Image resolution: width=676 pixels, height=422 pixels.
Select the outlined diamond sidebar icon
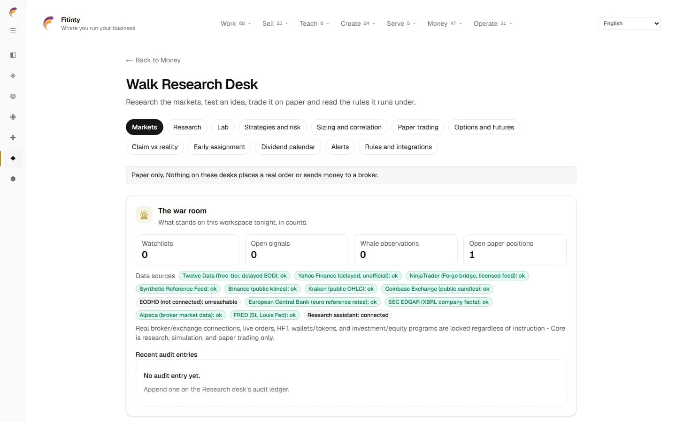(x=13, y=76)
